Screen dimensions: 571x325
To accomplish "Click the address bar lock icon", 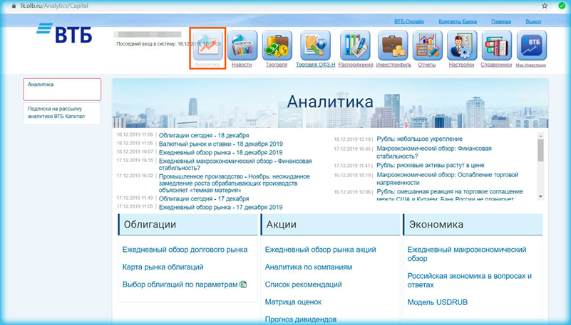I will [x=14, y=6].
